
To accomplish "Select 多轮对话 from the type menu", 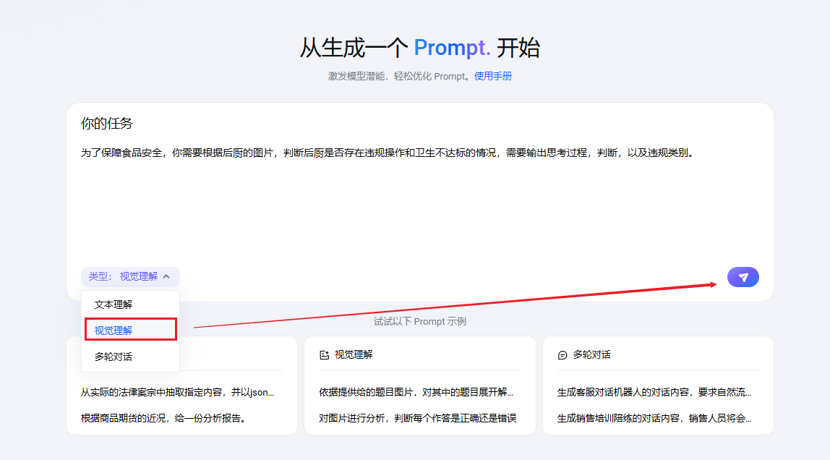I will click(130, 357).
